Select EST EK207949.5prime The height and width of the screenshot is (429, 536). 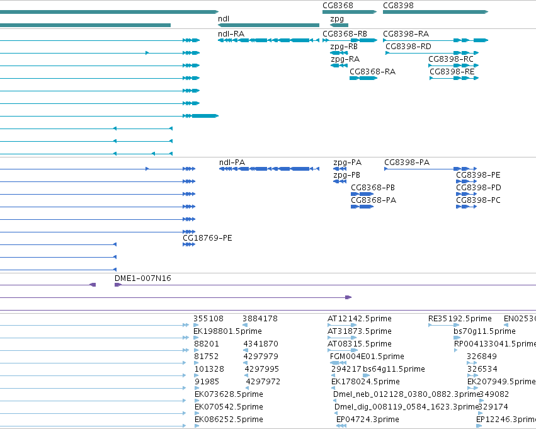tap(501, 382)
